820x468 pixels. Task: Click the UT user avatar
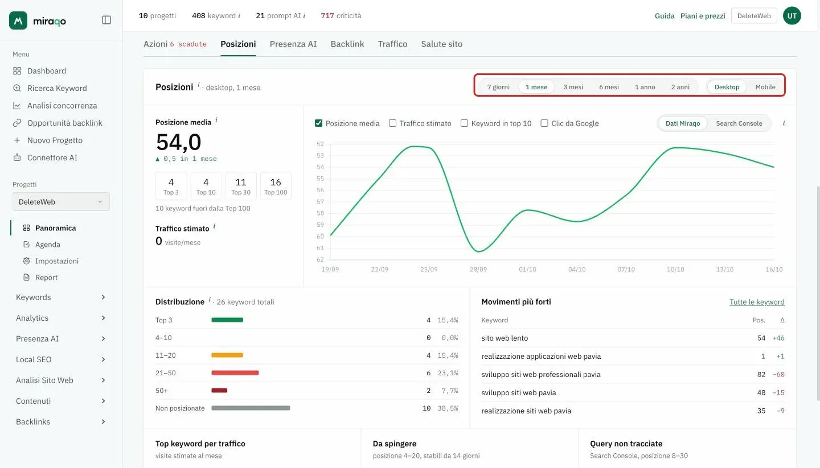[x=792, y=16]
